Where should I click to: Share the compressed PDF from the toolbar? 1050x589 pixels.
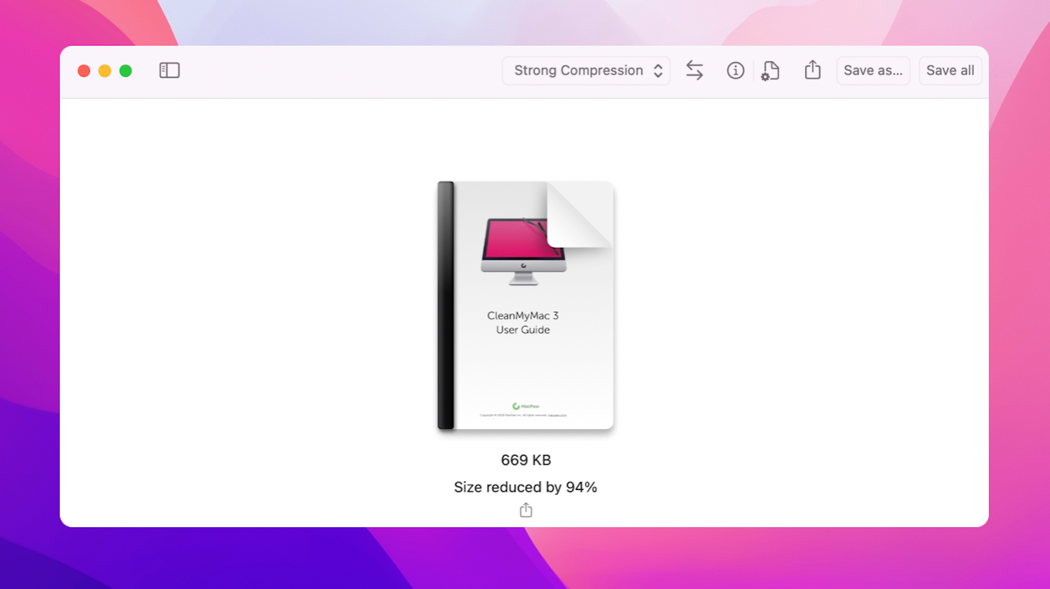(x=812, y=70)
